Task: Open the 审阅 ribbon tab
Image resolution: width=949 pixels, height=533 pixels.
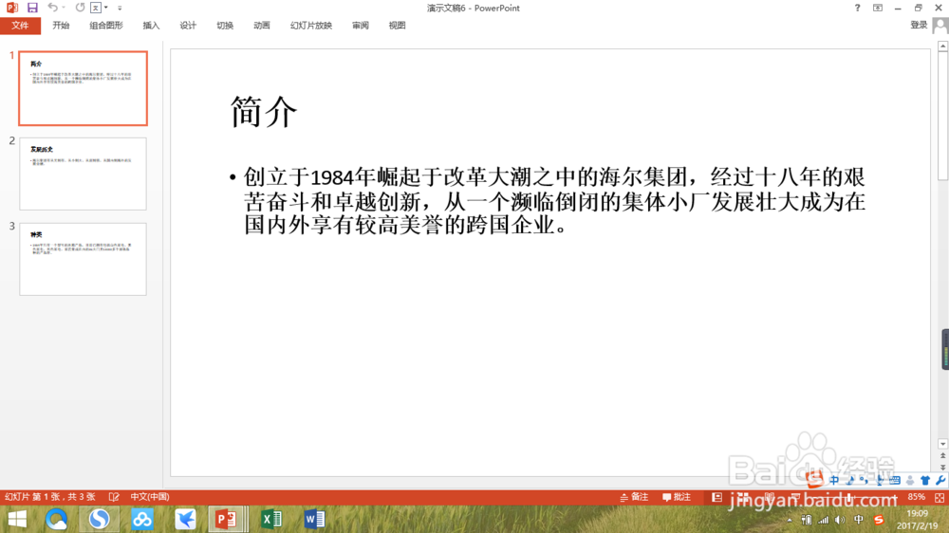Action: click(x=360, y=26)
